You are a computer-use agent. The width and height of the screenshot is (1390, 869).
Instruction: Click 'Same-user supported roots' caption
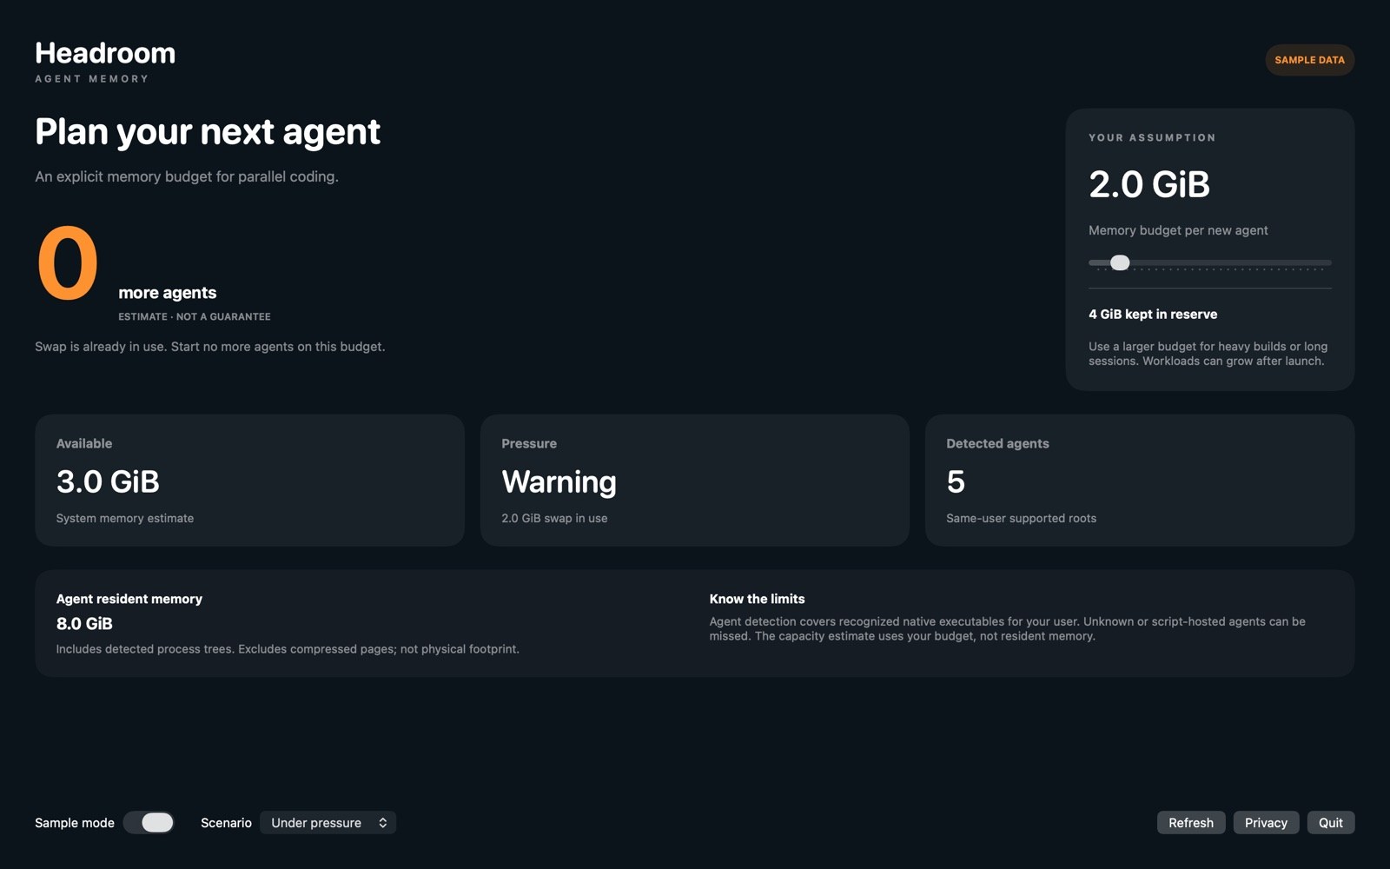1021,518
